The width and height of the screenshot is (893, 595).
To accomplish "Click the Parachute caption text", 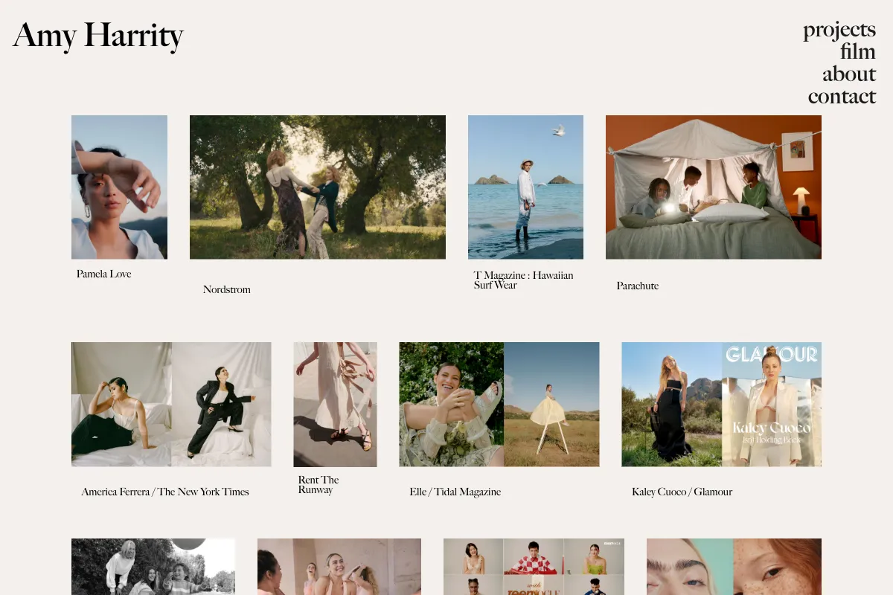I will point(638,286).
